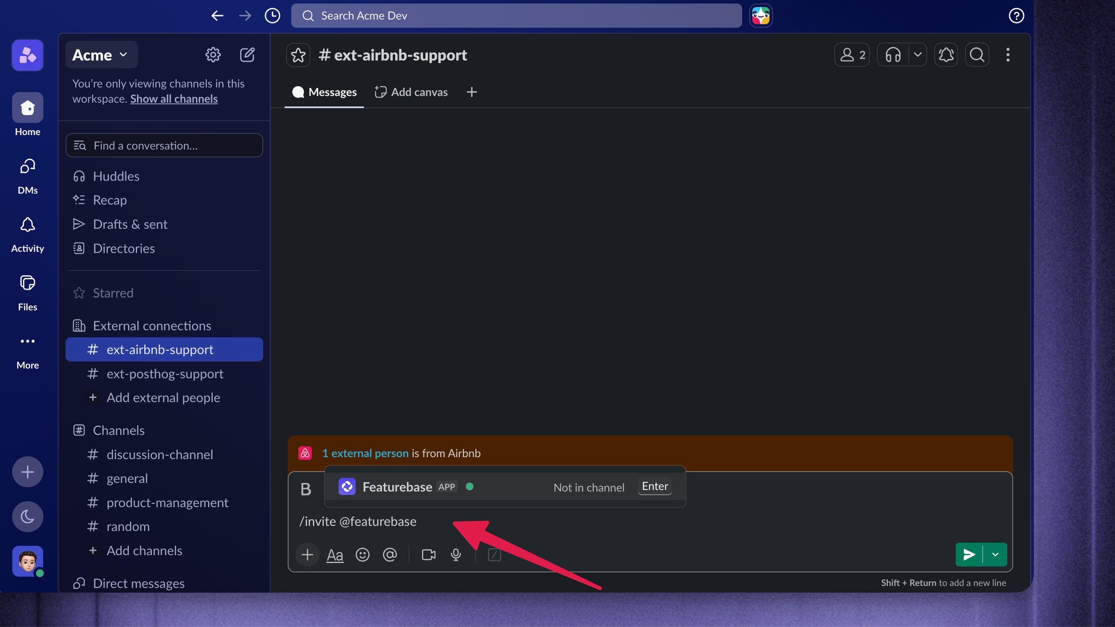Expand the Acme workspace menu

point(101,55)
